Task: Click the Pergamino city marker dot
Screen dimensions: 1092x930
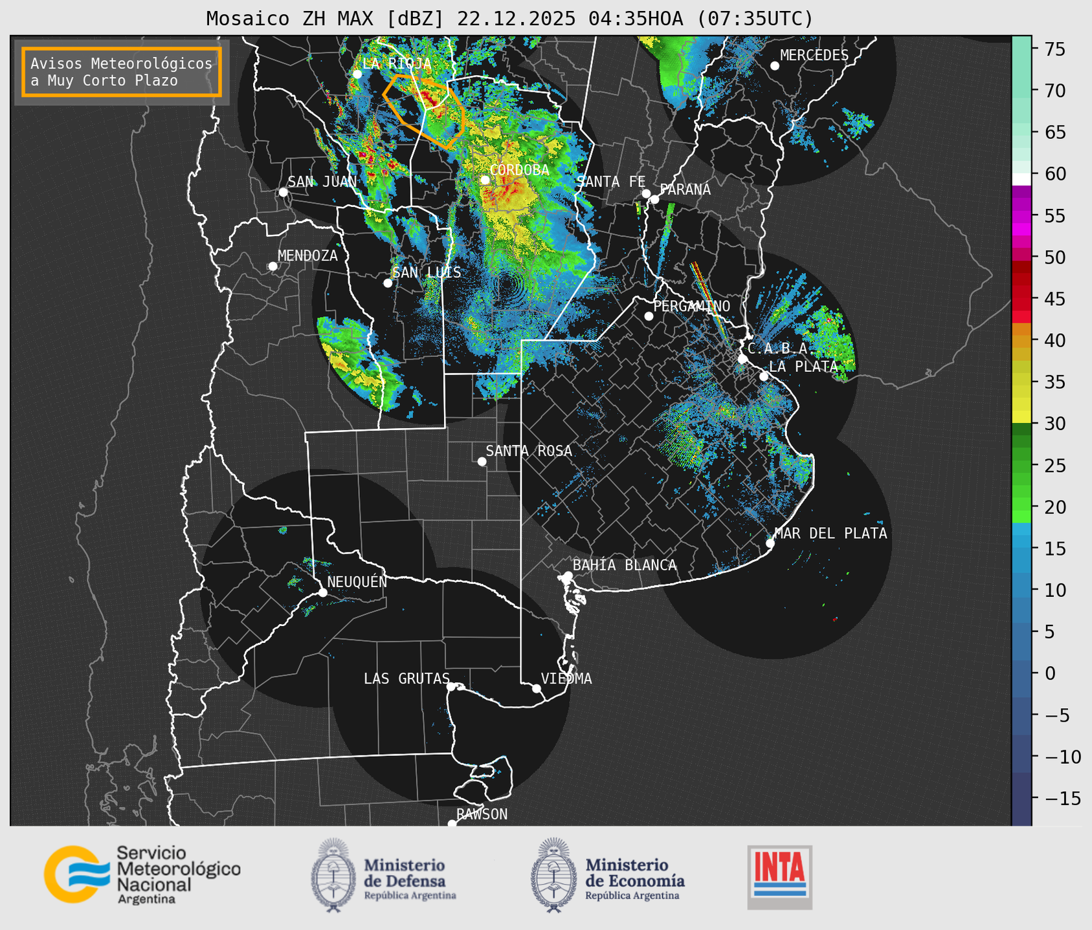Action: (x=649, y=316)
